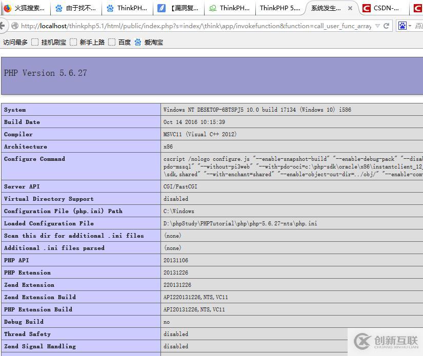
Task: Click the PHP Extension Build value
Action: tap(194, 309)
